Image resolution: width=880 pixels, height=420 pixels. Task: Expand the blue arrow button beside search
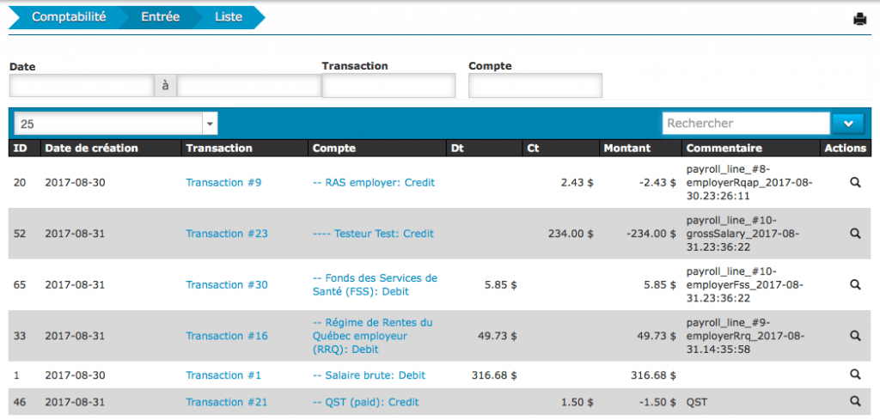click(849, 124)
